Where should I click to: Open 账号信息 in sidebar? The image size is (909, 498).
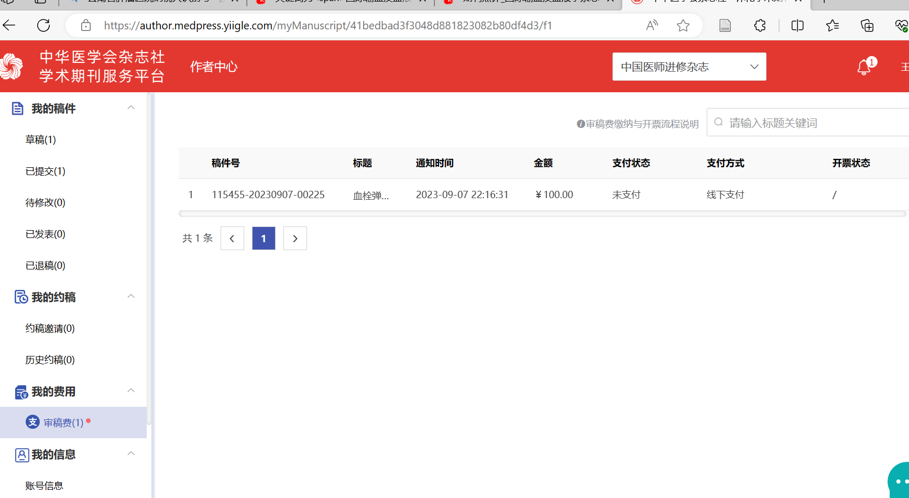coord(44,486)
